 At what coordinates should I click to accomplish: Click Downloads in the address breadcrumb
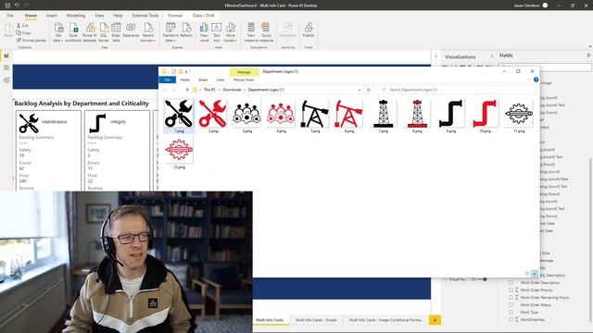(232, 90)
